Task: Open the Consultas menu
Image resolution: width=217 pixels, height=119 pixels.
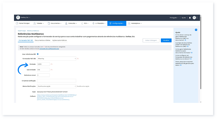Action: [x=71, y=23]
